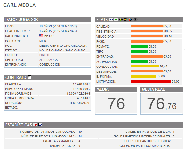The image size is (185, 151).
Task: Click the MEDIA REAL value box
Action: (161, 104)
